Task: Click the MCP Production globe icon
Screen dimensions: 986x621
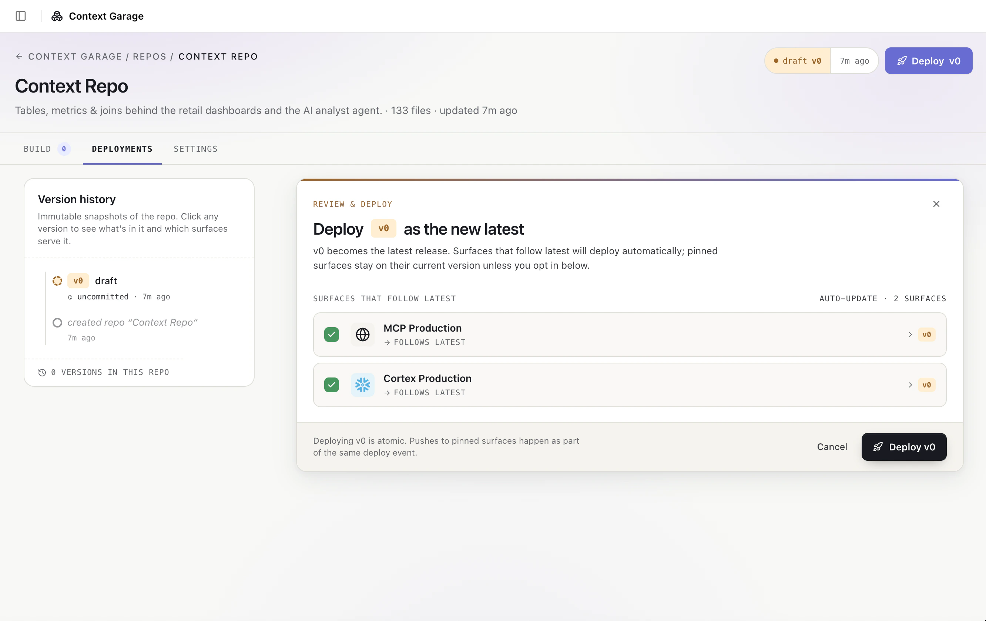Action: point(362,335)
